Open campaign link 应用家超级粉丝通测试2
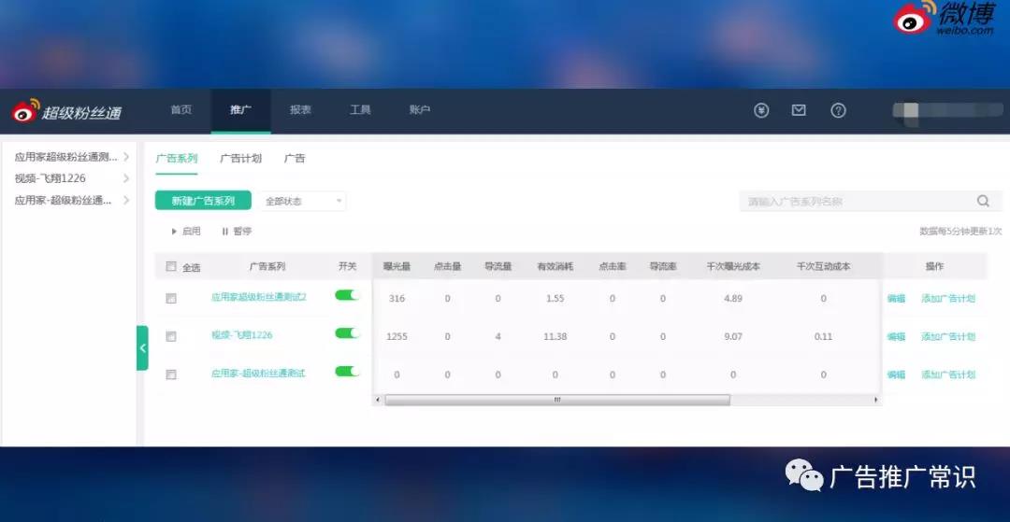The height and width of the screenshot is (522, 1010). coord(259,298)
